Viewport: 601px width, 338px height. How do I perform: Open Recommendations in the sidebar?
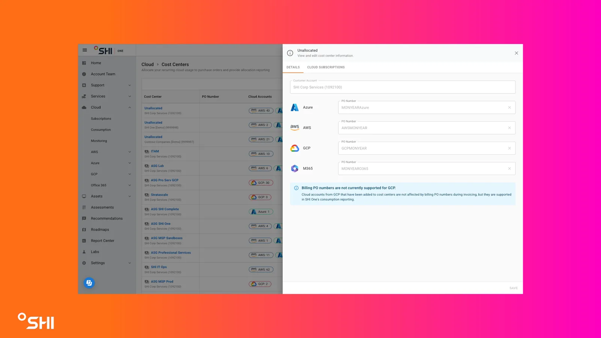point(107,219)
